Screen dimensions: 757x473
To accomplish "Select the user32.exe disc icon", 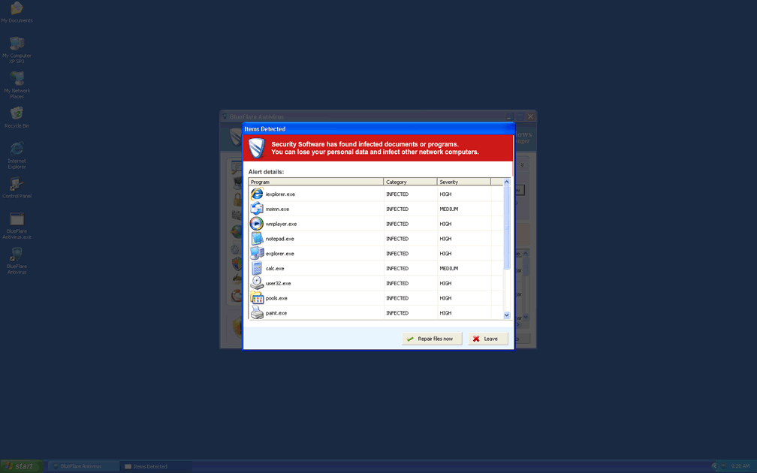I will pyautogui.click(x=257, y=283).
